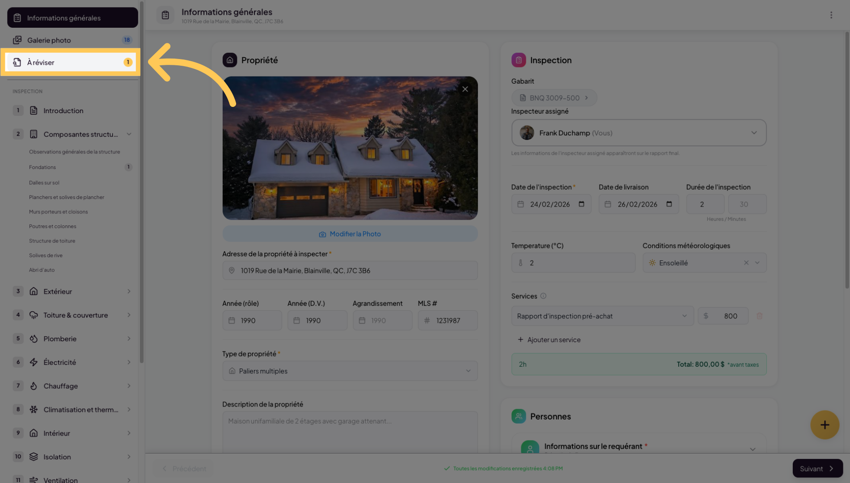850x483 pixels.
Task: Expand the Extérieur section
Action: coord(129,292)
